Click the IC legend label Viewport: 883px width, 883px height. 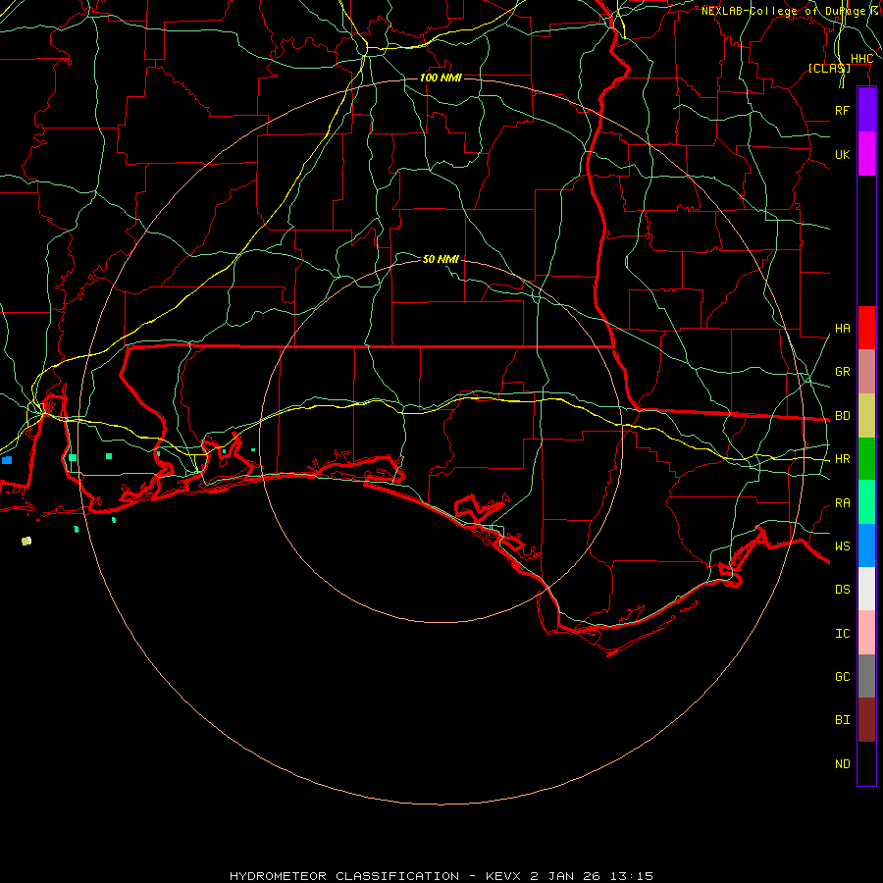pyautogui.click(x=842, y=634)
